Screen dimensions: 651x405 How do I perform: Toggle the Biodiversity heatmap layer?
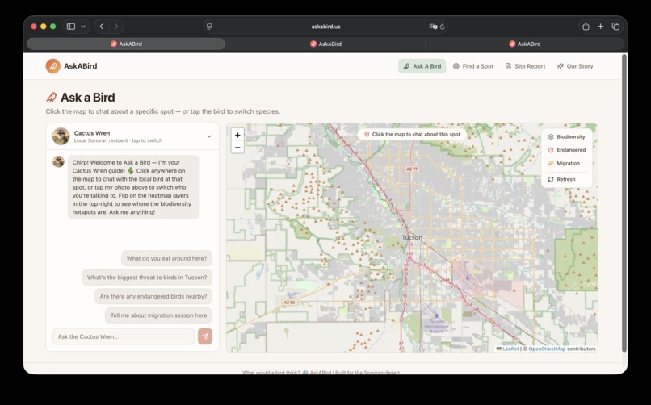coord(567,137)
